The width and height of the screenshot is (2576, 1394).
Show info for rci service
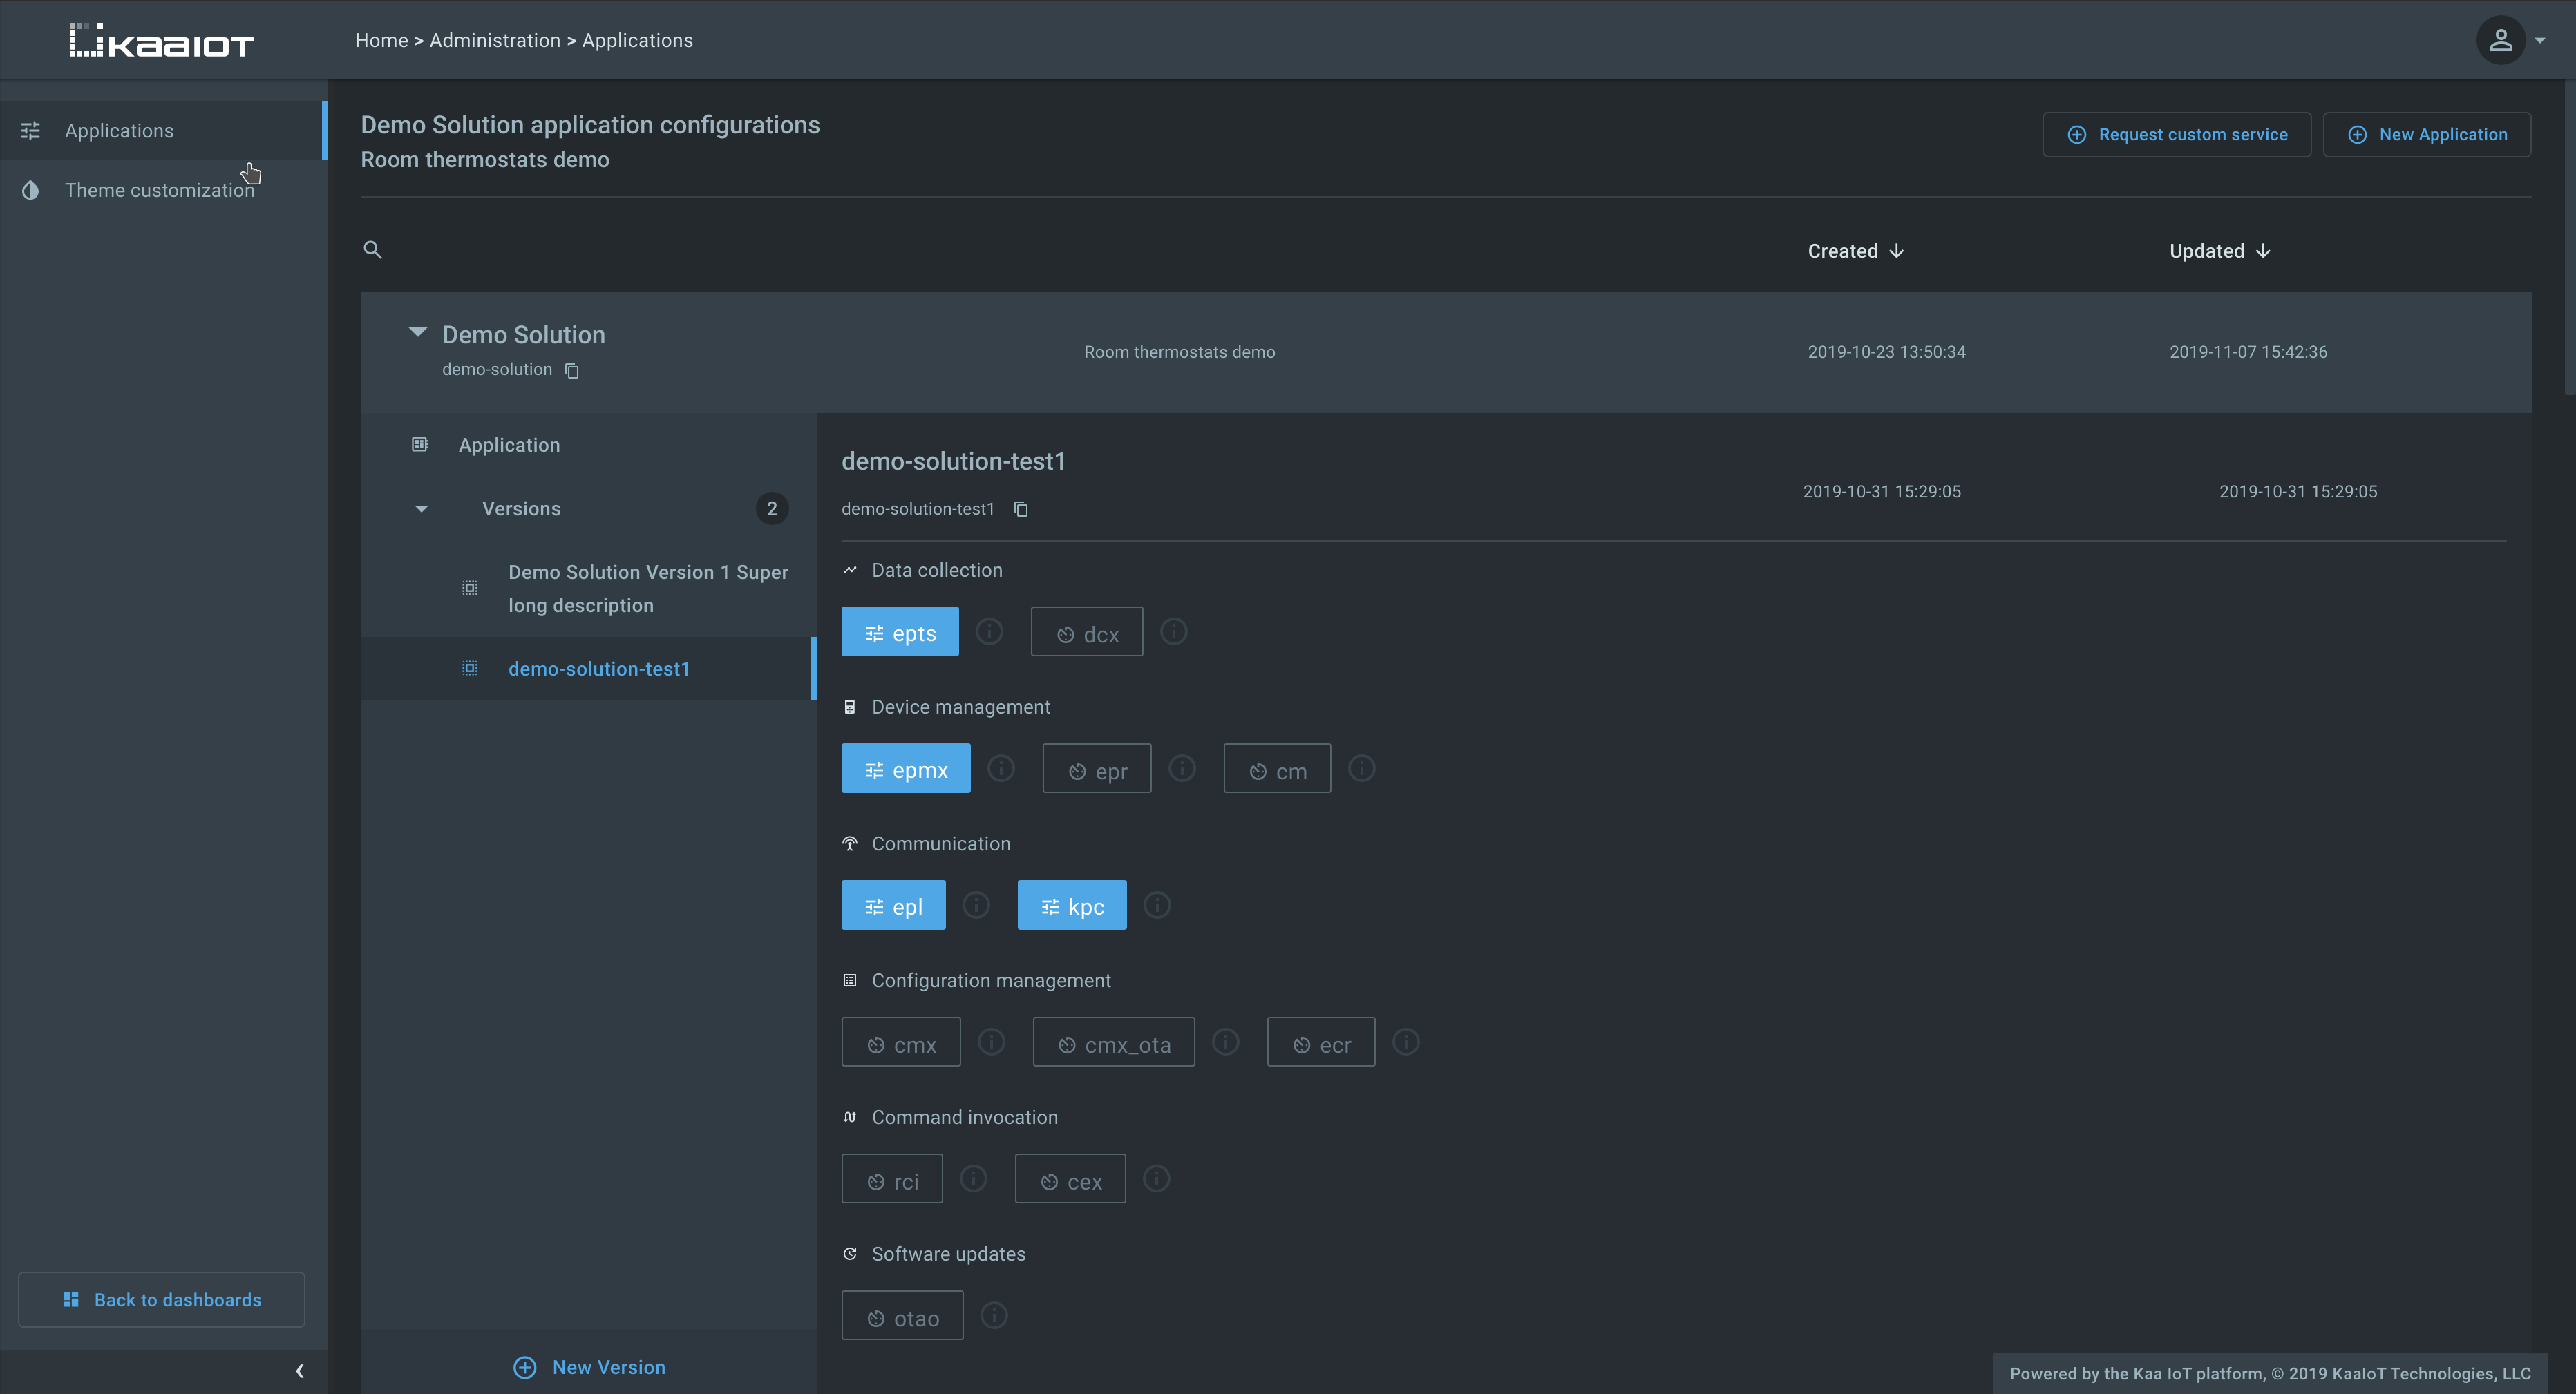[973, 1178]
